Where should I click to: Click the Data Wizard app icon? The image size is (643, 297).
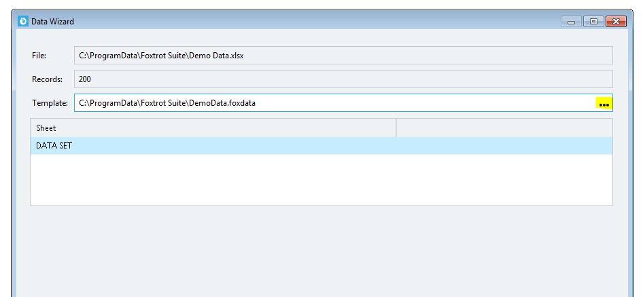(23, 21)
